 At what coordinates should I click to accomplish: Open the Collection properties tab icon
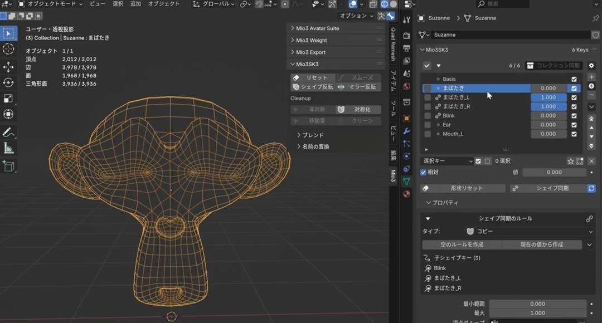[406, 102]
